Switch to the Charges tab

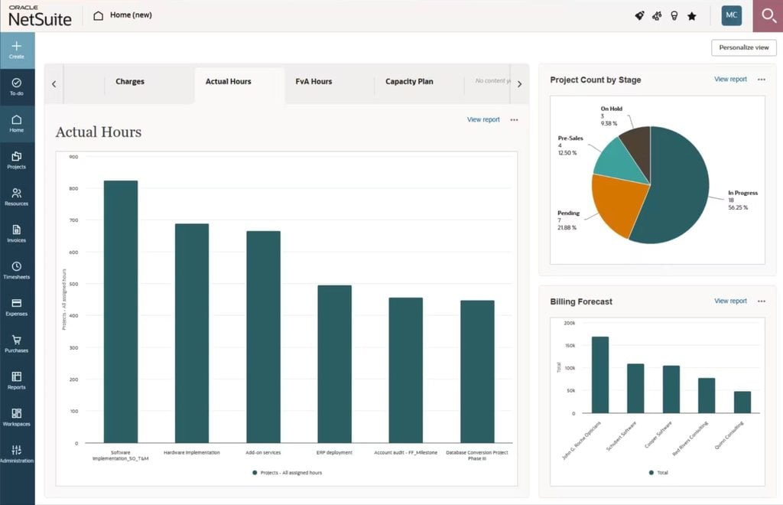tap(130, 81)
